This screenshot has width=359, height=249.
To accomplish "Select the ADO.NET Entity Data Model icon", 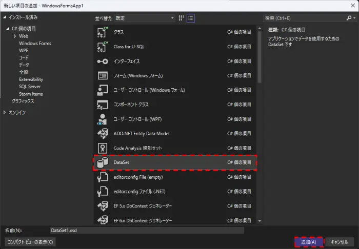I will [102, 133].
